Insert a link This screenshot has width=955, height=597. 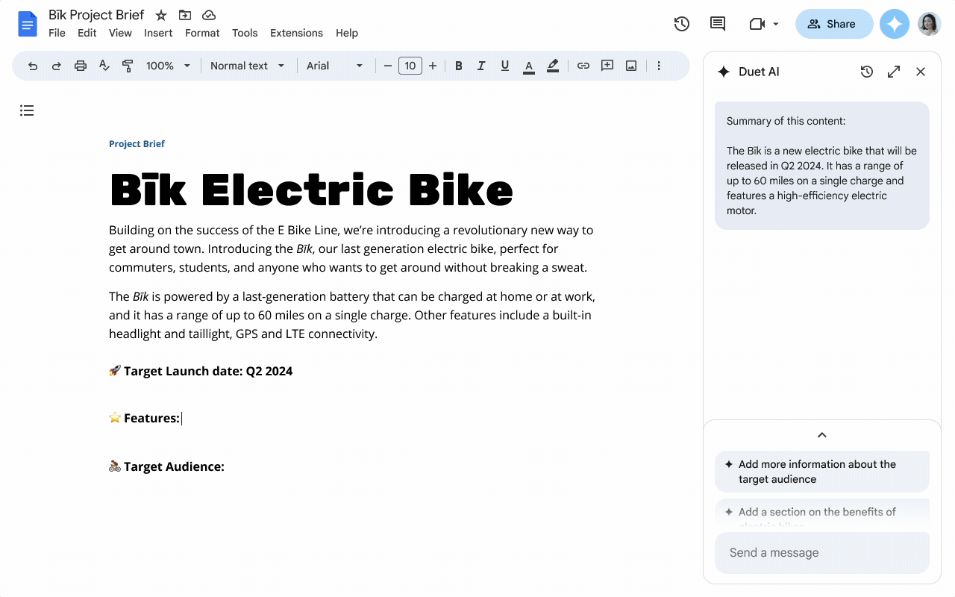[x=583, y=66]
